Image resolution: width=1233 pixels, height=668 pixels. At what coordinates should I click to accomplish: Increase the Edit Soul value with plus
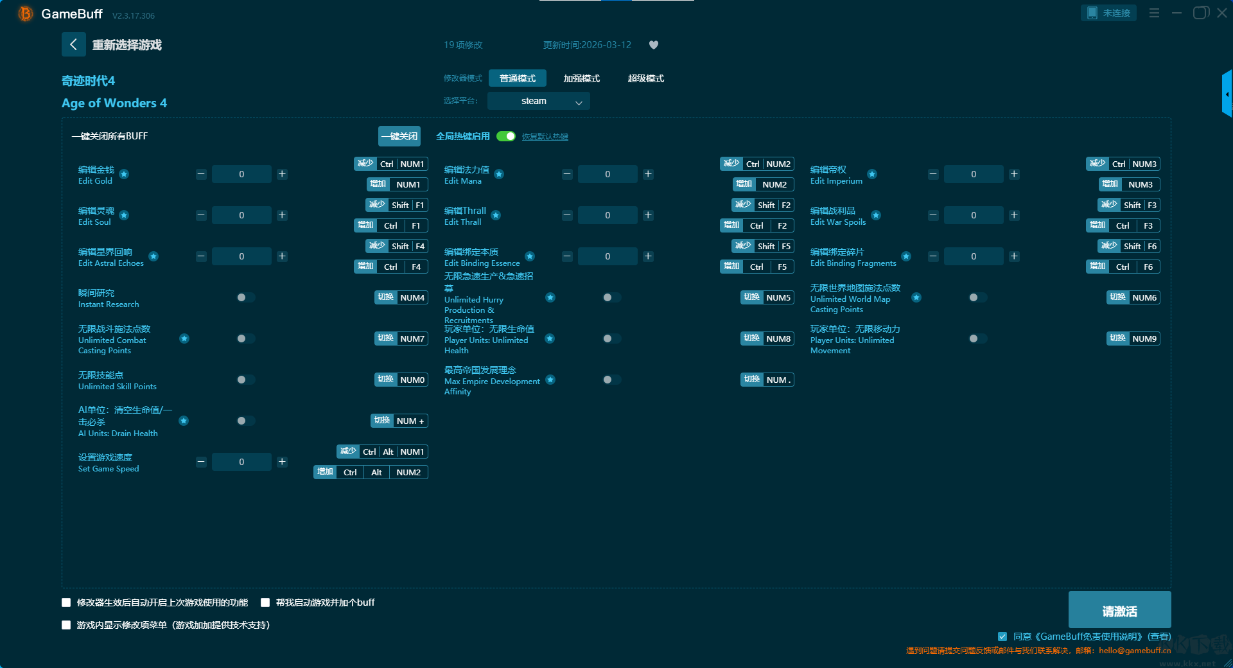282,215
